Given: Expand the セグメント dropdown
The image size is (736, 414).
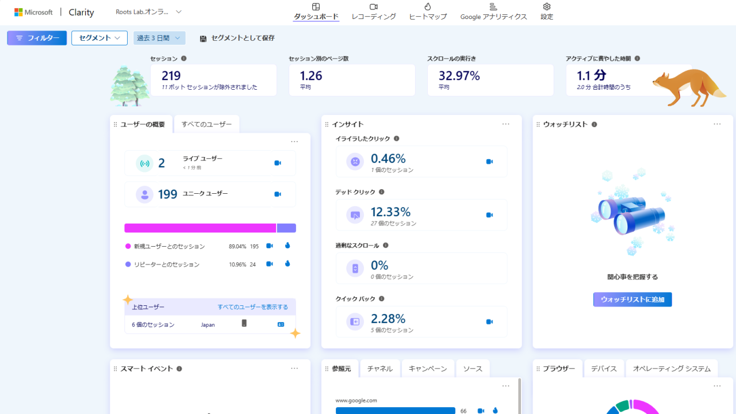Looking at the screenshot, I should 99,38.
